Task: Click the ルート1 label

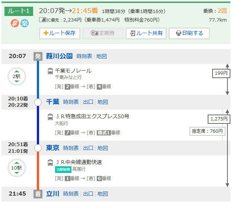Action: pos(19,11)
